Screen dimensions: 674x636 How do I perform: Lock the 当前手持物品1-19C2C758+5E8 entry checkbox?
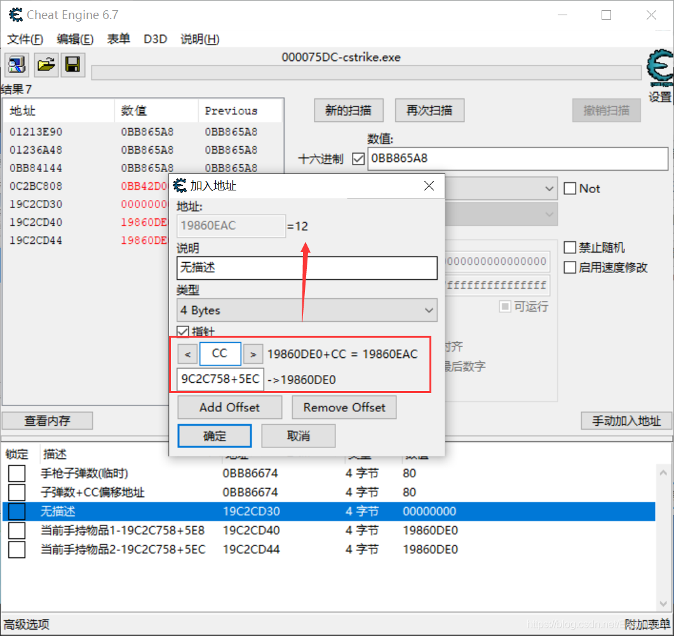click(x=17, y=531)
